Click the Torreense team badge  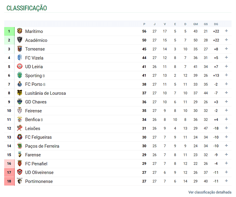(x=19, y=49)
